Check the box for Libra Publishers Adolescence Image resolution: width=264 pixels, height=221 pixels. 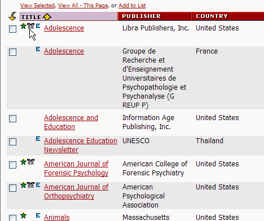pos(13,29)
